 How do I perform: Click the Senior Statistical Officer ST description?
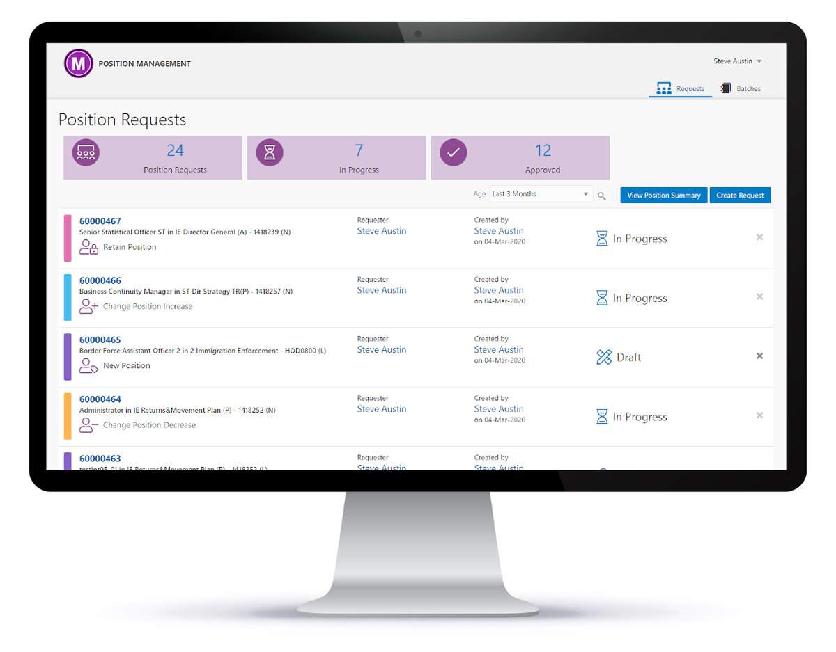tap(185, 232)
